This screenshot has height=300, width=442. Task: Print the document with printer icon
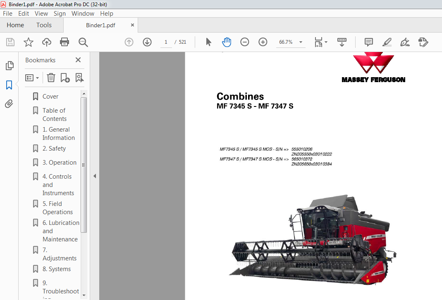[65, 42]
